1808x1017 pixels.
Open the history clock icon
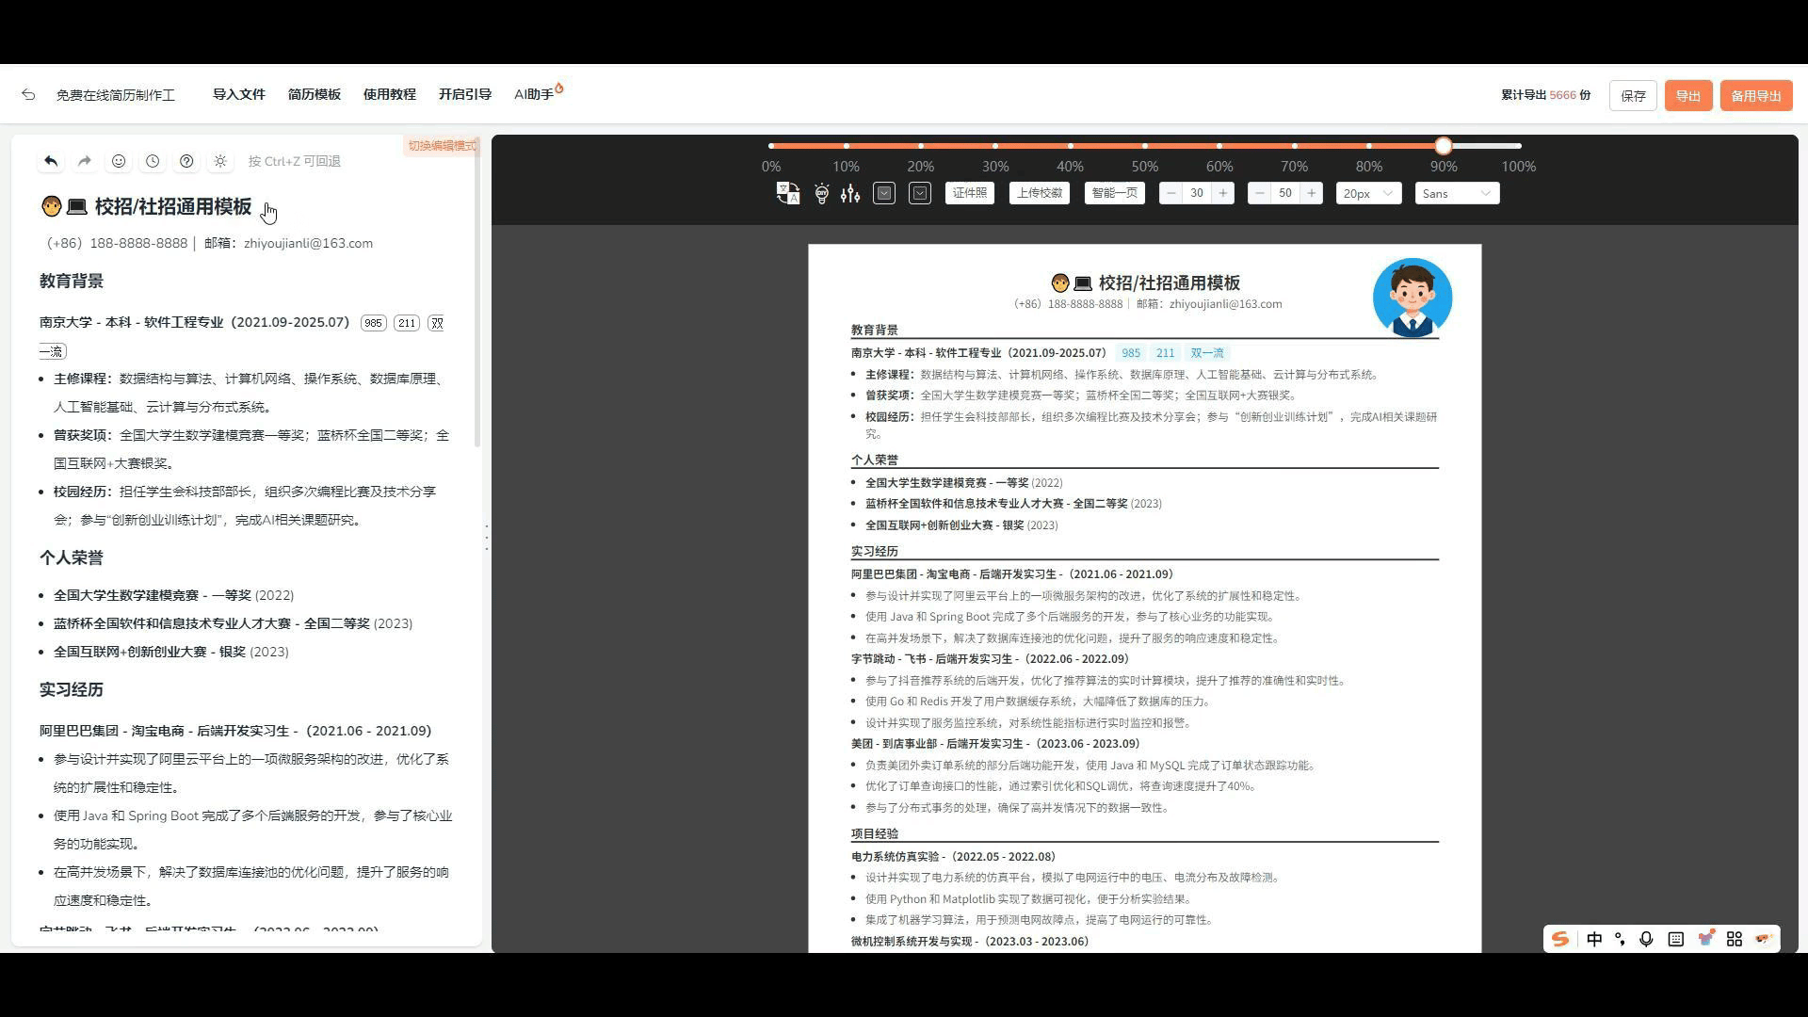pyautogui.click(x=153, y=162)
